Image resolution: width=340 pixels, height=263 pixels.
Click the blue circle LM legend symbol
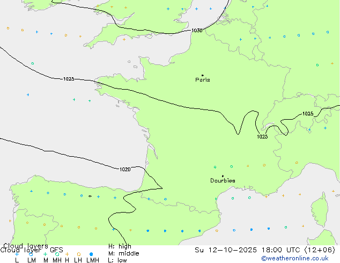pos(31,254)
